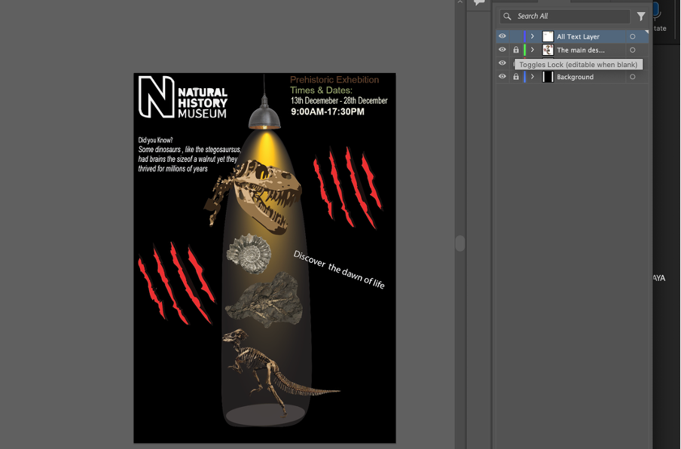
Task: Click the target circle for Background layer
Action: pyautogui.click(x=633, y=77)
